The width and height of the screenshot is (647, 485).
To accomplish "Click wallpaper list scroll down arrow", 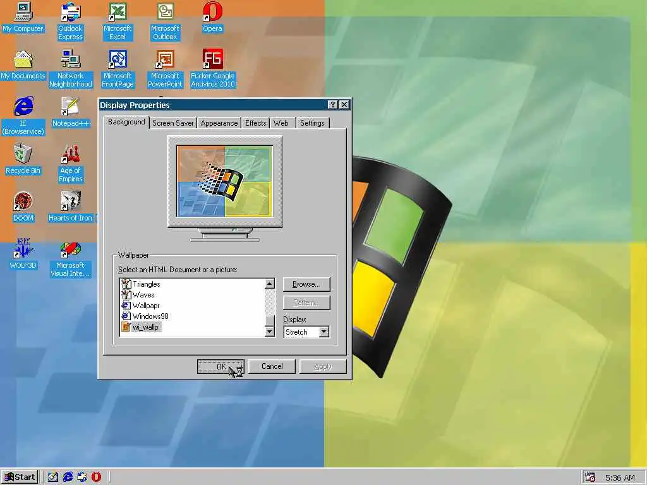I will 269,331.
